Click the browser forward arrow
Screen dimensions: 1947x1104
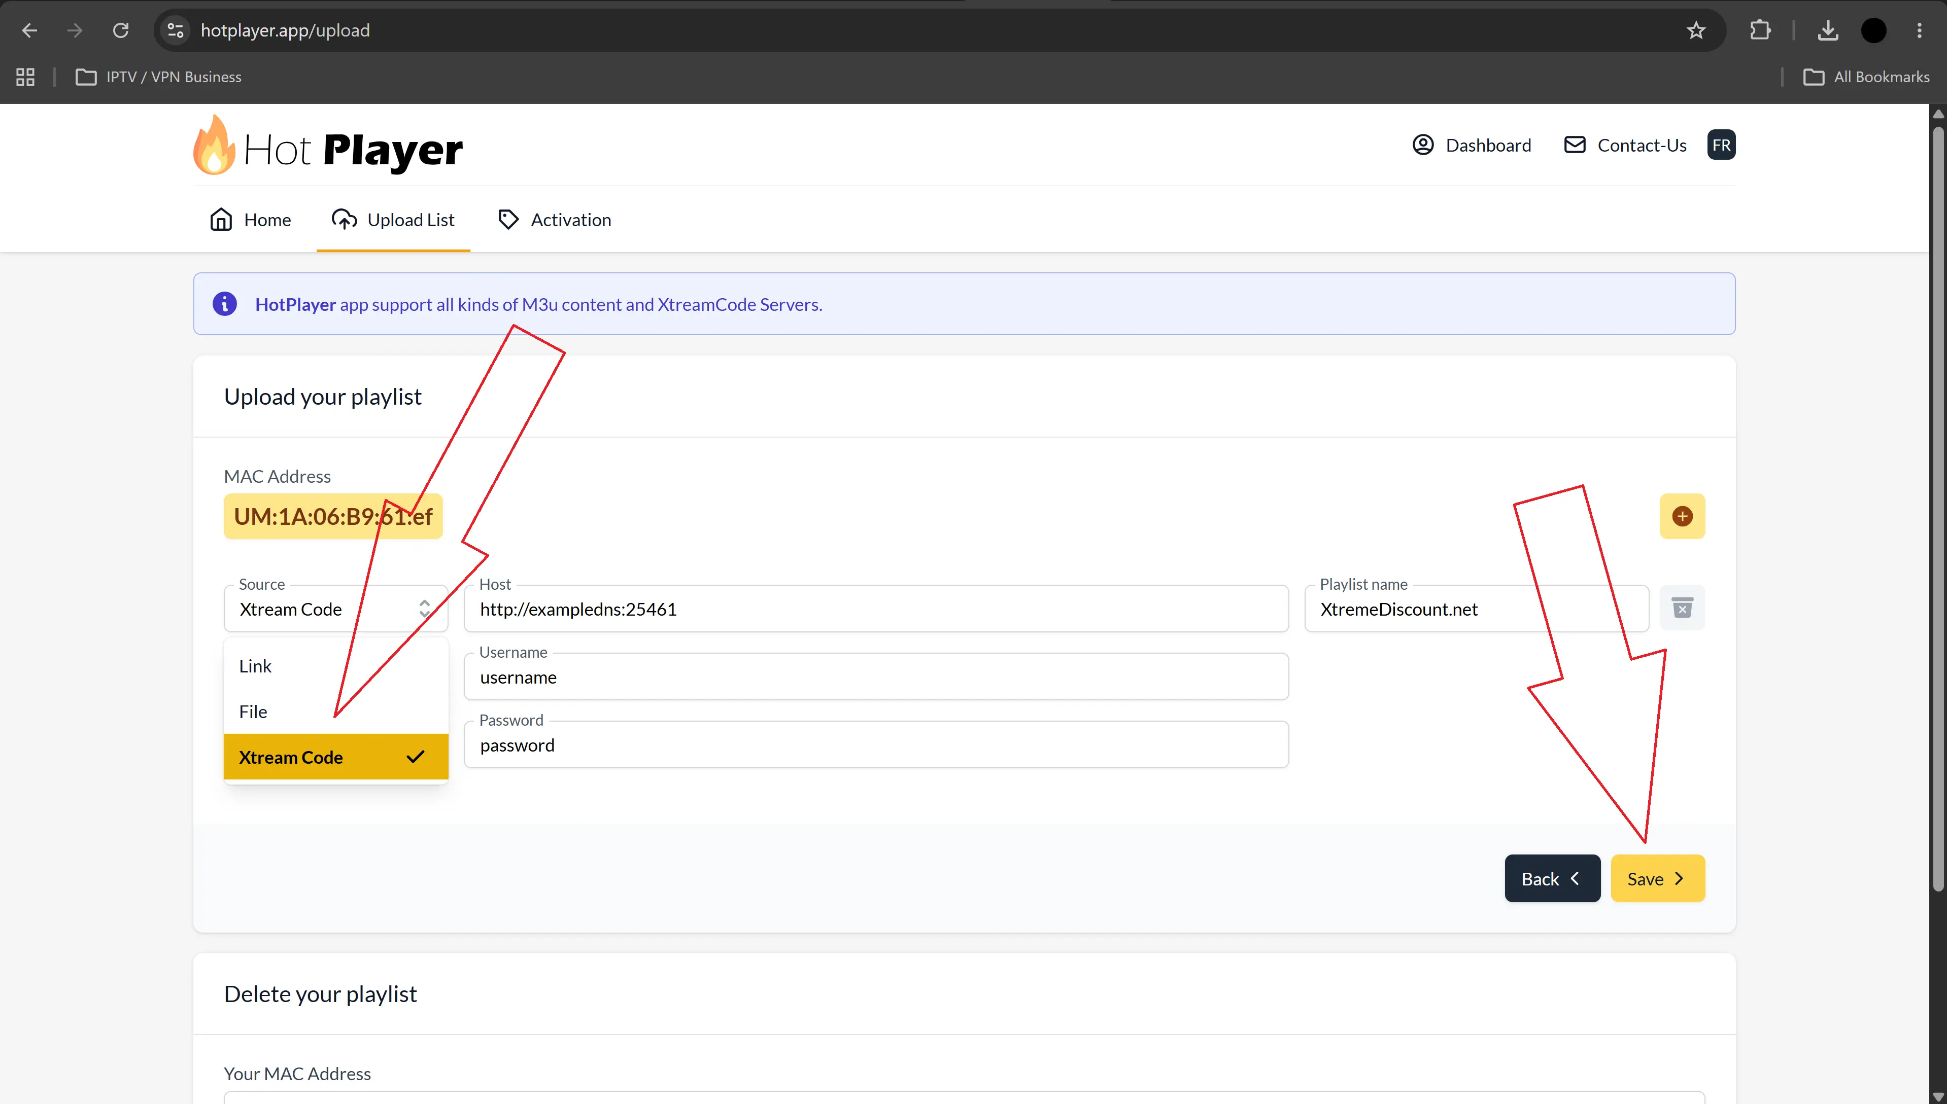pos(74,30)
